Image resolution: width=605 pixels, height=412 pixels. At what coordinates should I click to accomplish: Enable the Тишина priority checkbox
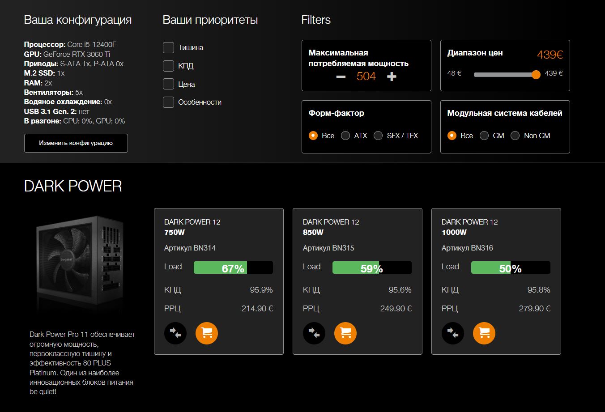168,47
